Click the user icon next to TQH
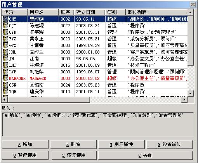Image resolution: width=198 pixels, height=163 pixels. click(x=5, y=92)
